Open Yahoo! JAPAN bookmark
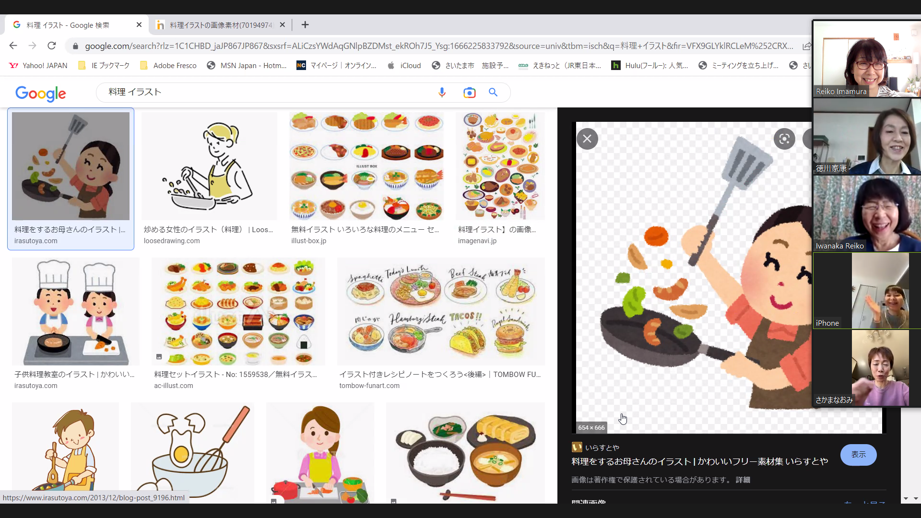The width and height of the screenshot is (921, 518). pyautogui.click(x=38, y=65)
